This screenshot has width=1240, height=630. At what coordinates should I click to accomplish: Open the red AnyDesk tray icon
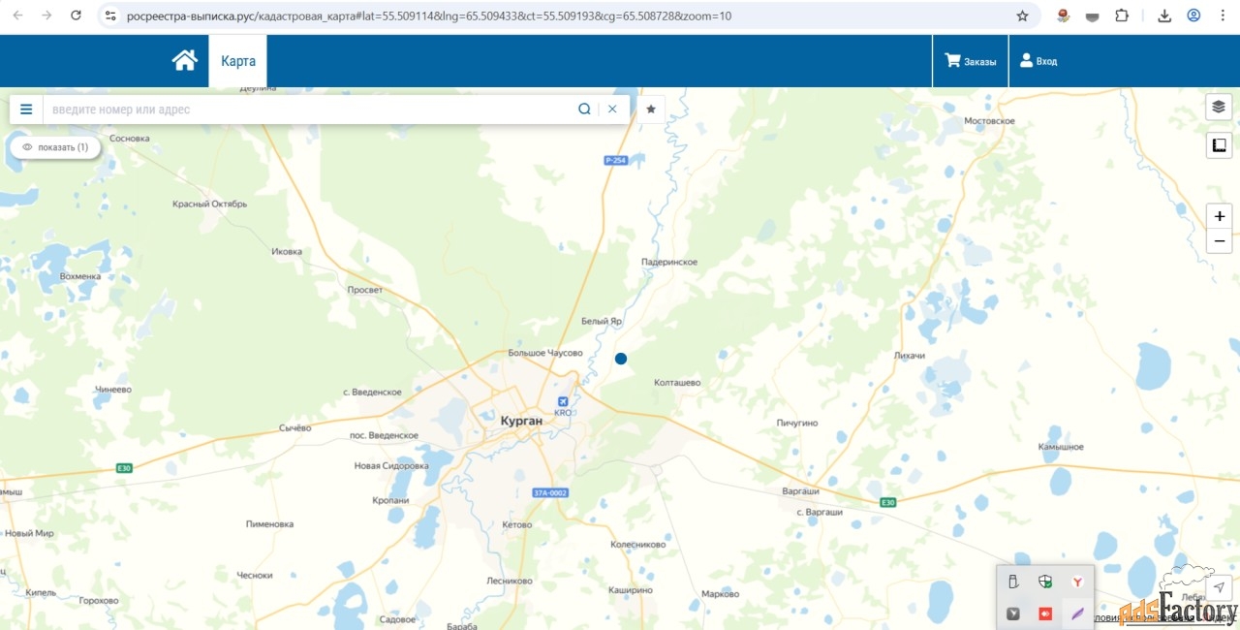(x=1045, y=614)
